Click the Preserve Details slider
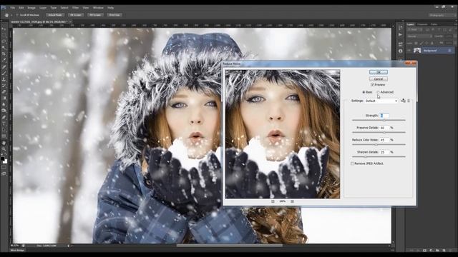 379,132
